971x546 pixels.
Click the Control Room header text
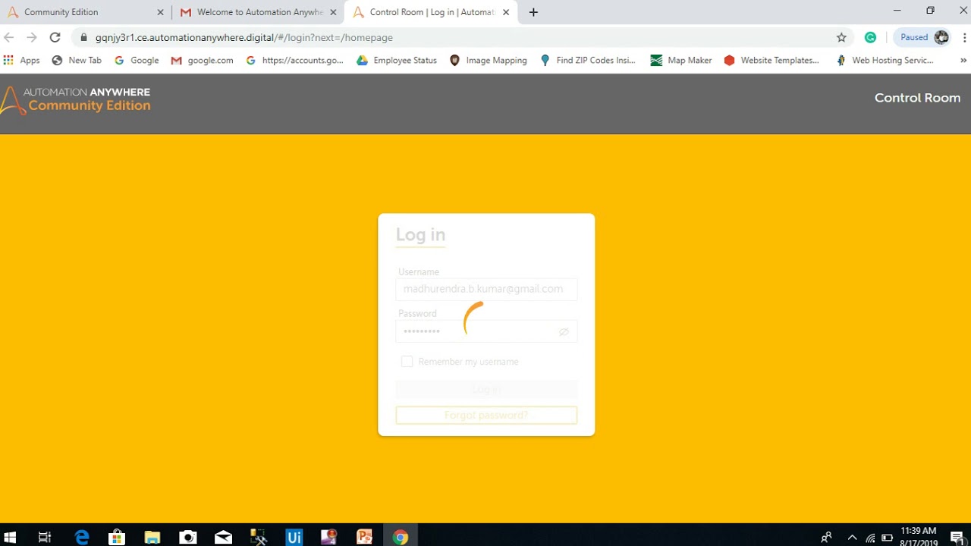point(917,98)
